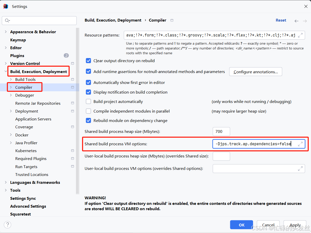
Task: Click Apply button
Action: (x=295, y=225)
